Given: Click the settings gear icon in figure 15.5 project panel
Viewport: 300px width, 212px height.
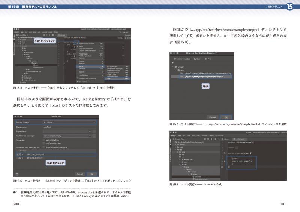Looking at the screenshot, I should point(52,35).
